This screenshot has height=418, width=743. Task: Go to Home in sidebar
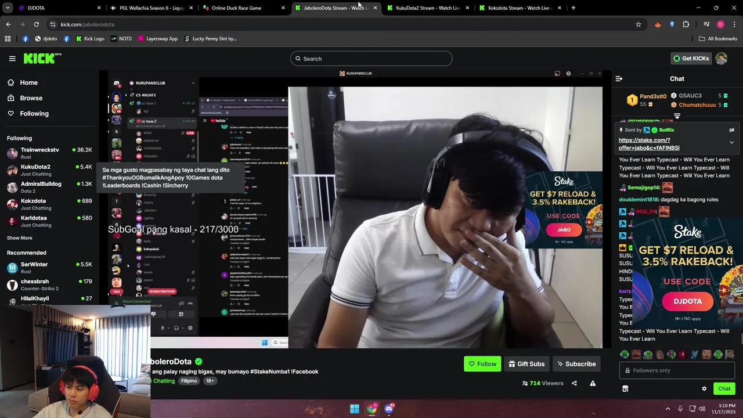23,82
